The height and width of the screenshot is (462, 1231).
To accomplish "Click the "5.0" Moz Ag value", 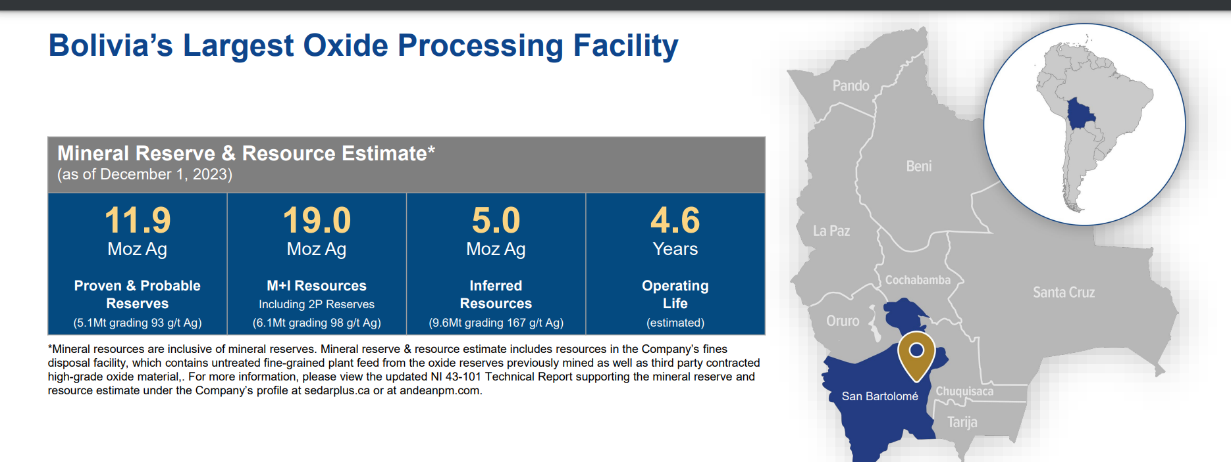I will 496,220.
